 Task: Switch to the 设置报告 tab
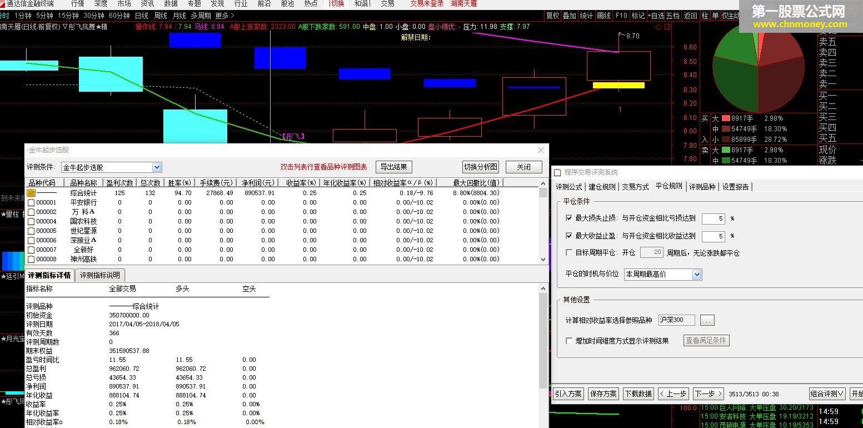(x=736, y=187)
